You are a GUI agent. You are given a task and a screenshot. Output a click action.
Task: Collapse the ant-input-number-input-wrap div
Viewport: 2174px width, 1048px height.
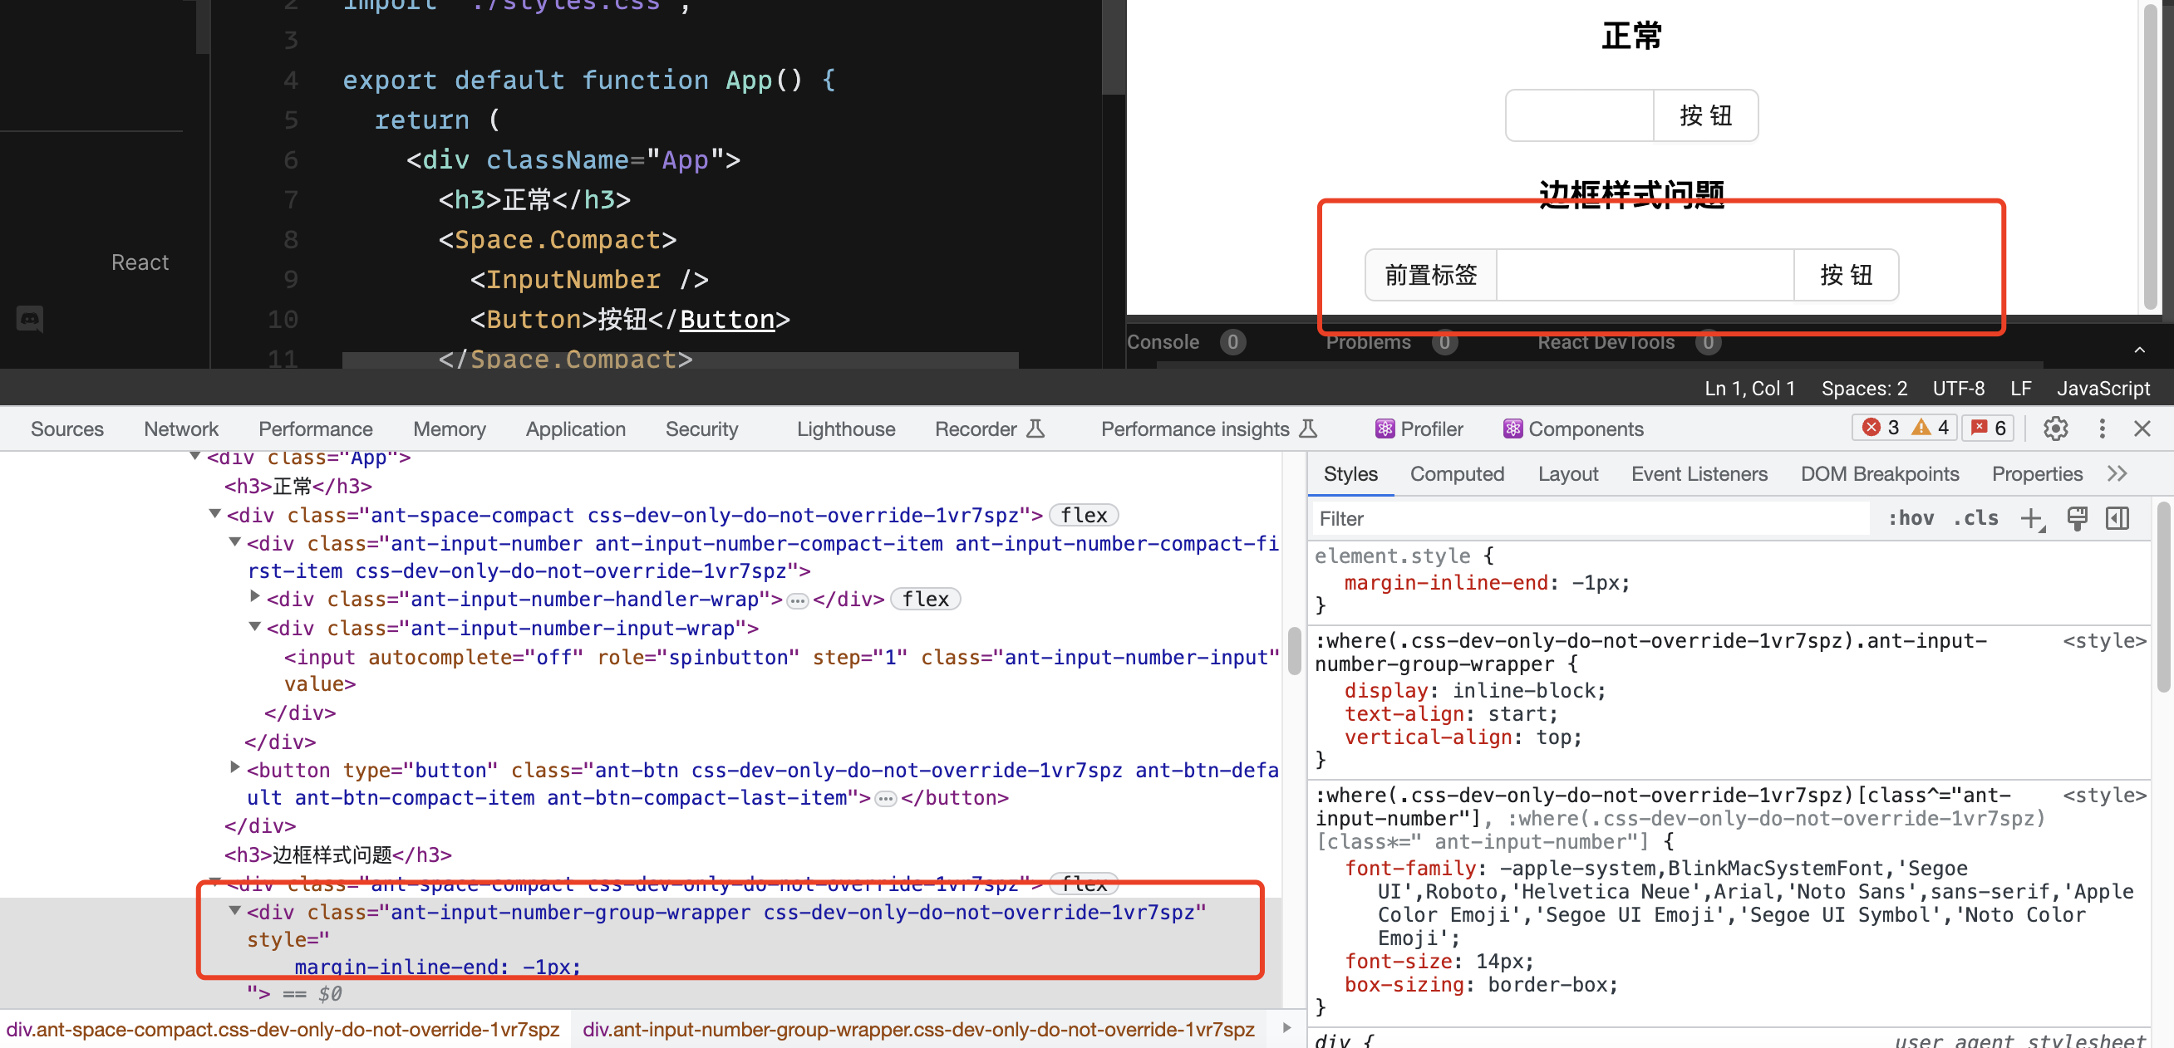pos(255,628)
